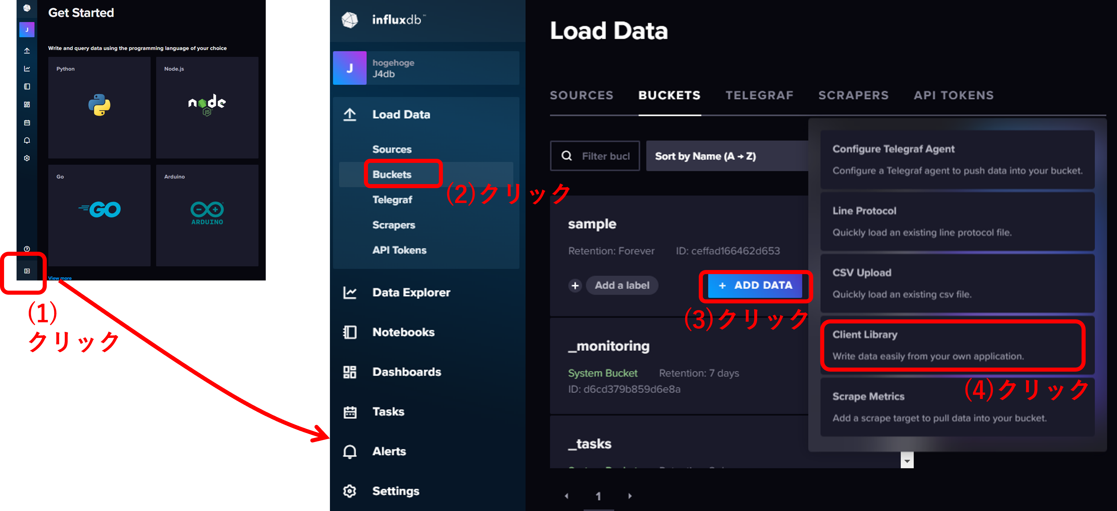Click the Notebooks icon in the expanded sidebar

point(349,332)
